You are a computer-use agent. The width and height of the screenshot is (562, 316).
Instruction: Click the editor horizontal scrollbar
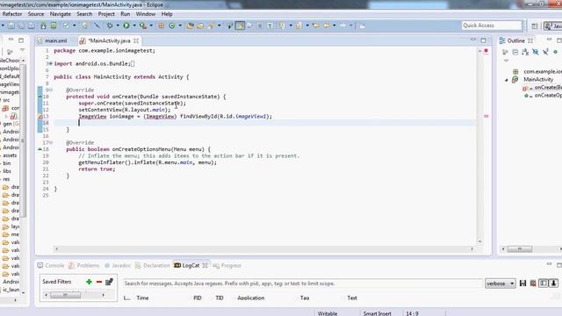(264, 248)
